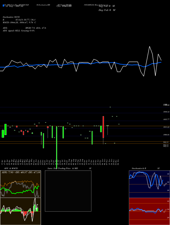Viewport: 170px width, 225px height.
Task: Click the 'Intra Day Trading Price & MR' title
Action: pyautogui.click(x=63, y=168)
